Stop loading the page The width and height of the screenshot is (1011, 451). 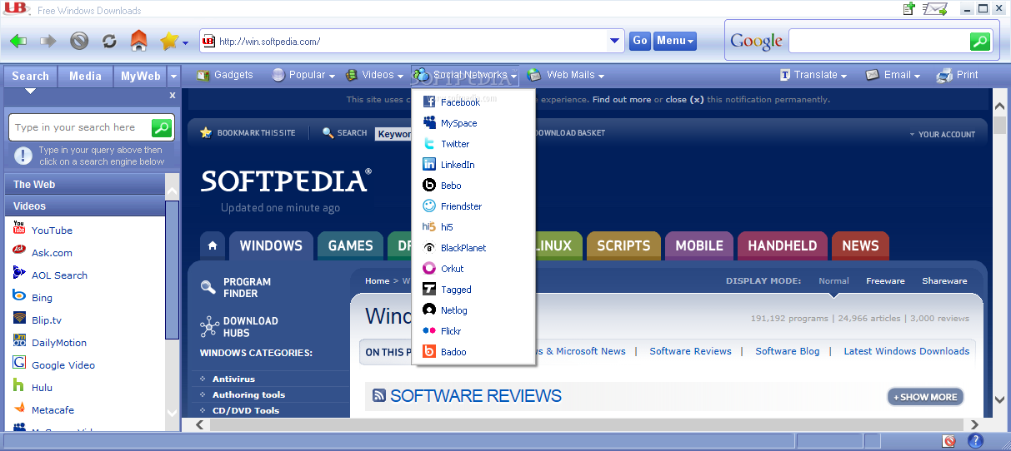point(79,41)
